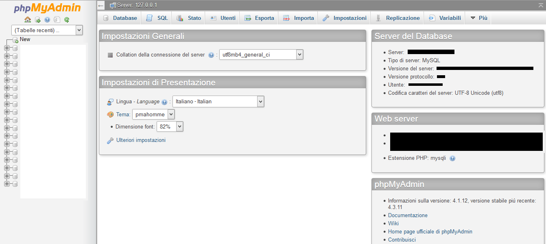
Task: Reload navigation with the green refresh icon
Action: pos(67,20)
